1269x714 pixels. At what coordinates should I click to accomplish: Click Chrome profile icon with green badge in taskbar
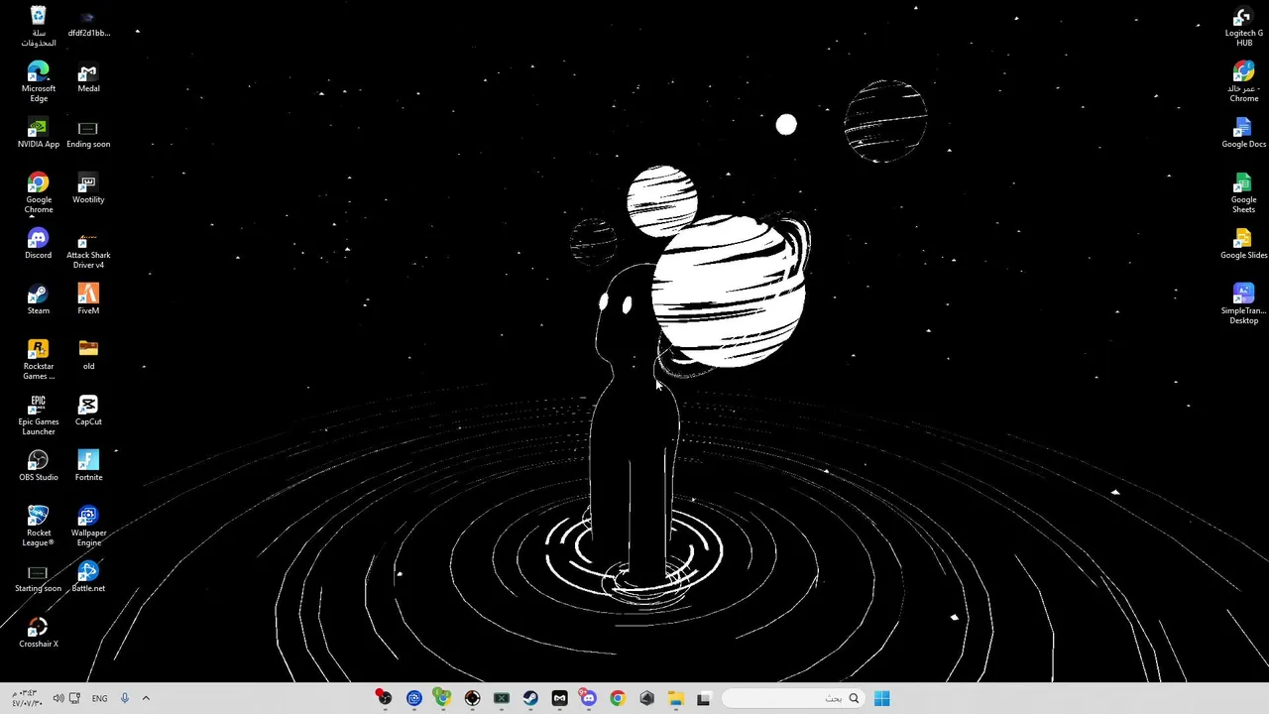coord(442,698)
